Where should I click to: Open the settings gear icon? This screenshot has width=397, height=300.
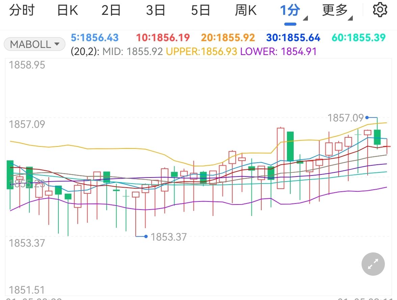(380, 10)
